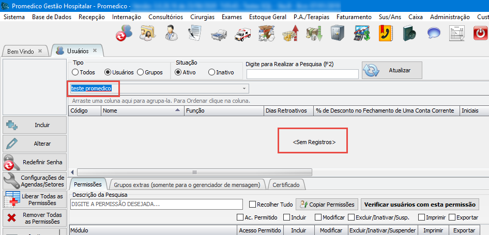Click the Atualizar button

pos(392,70)
